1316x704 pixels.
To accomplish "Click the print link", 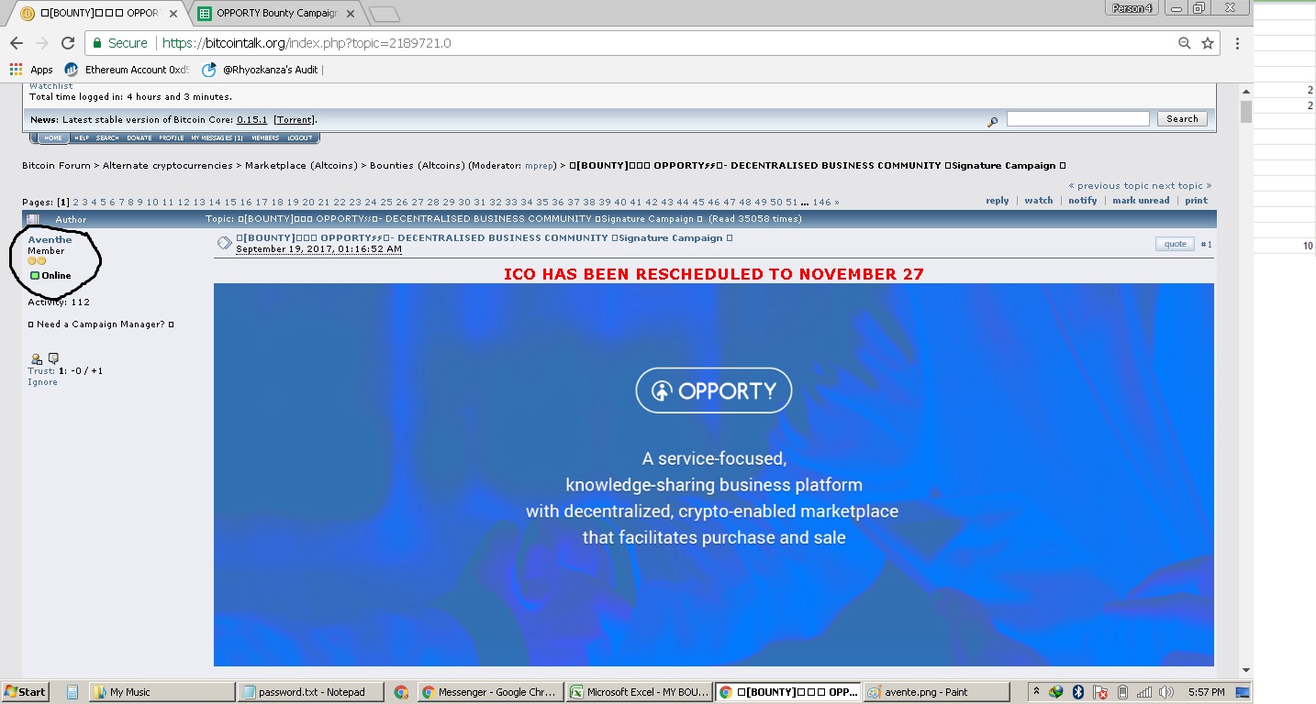I will click(1196, 201).
